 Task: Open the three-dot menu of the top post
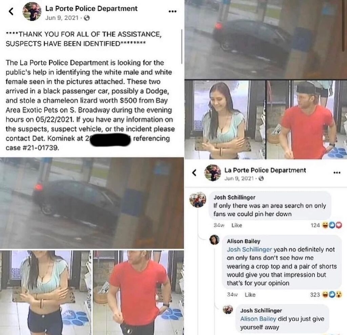pos(172,11)
